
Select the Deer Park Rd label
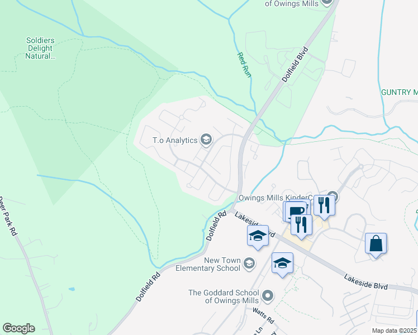pyautogui.click(x=8, y=216)
